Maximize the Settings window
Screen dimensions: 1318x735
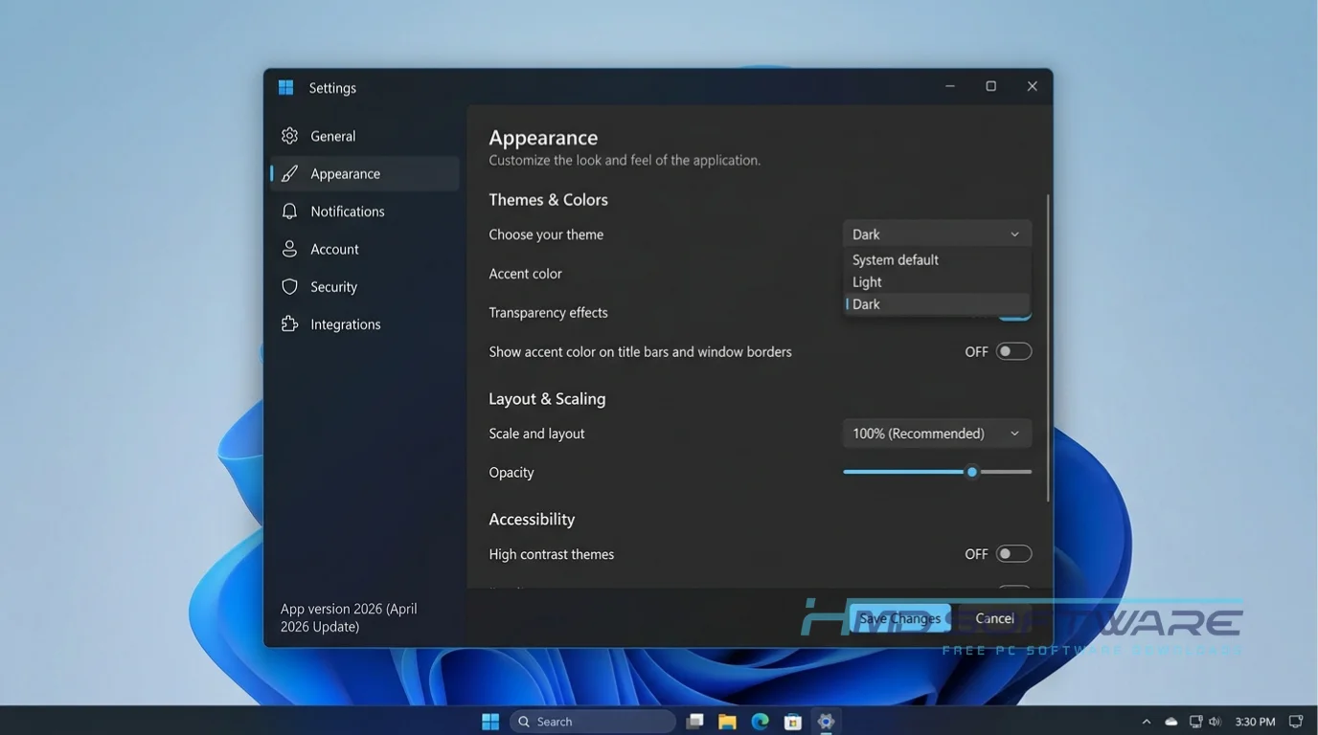(x=990, y=86)
